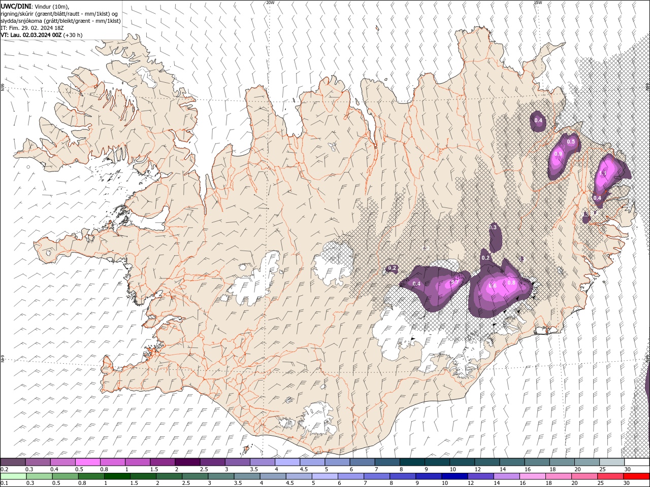Screen dimensions: 650x487
Task: Click the bright pink 0.5 snow legend swatch
Action: point(88,462)
